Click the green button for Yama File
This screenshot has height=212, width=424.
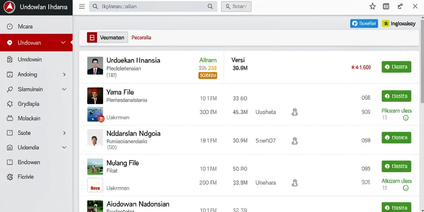396,96
